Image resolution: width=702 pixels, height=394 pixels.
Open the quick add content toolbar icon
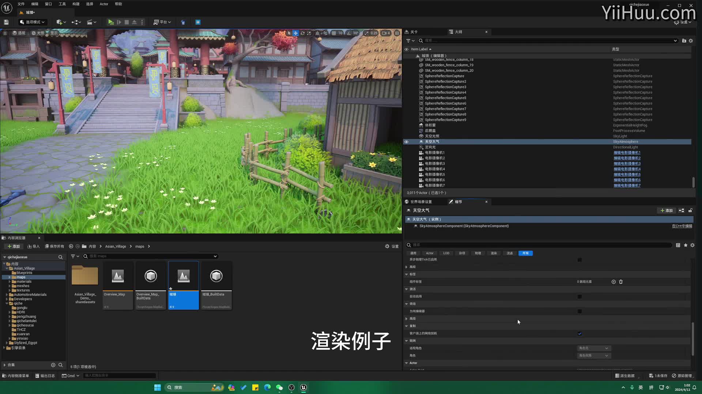pos(61,22)
